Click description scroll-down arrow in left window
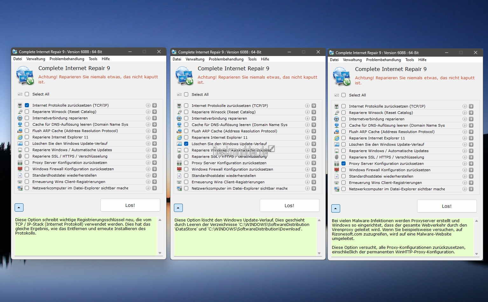Image resolution: width=488 pixels, height=302 pixels. (160, 253)
